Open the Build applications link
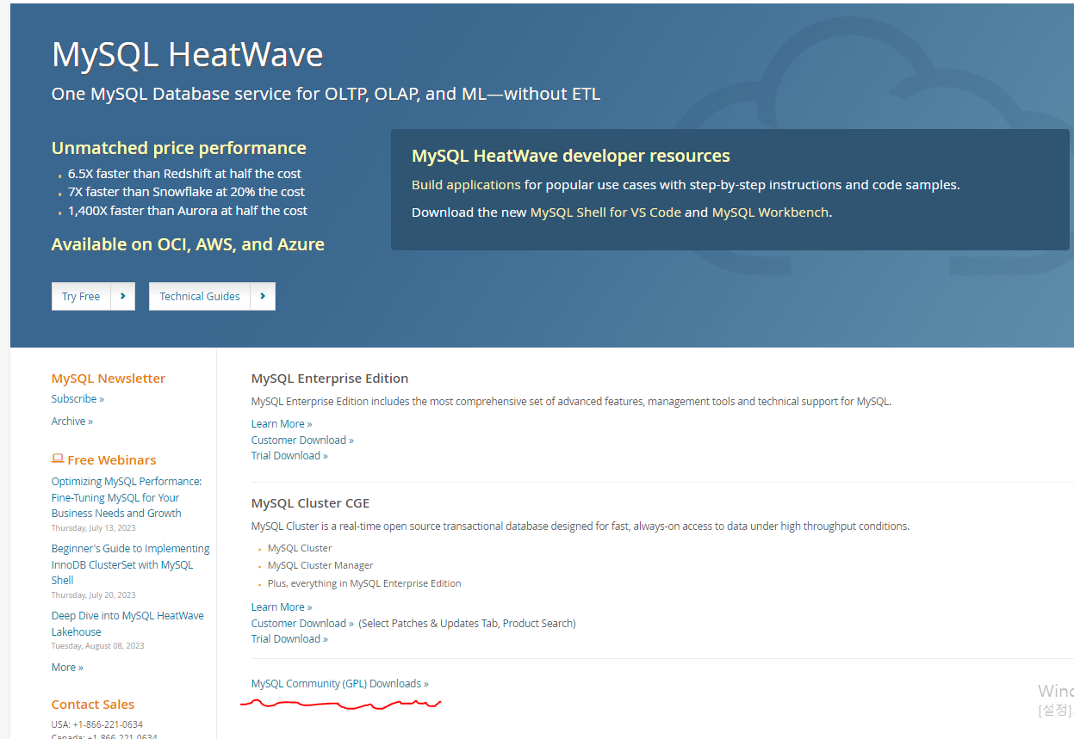The width and height of the screenshot is (1074, 739). point(466,185)
